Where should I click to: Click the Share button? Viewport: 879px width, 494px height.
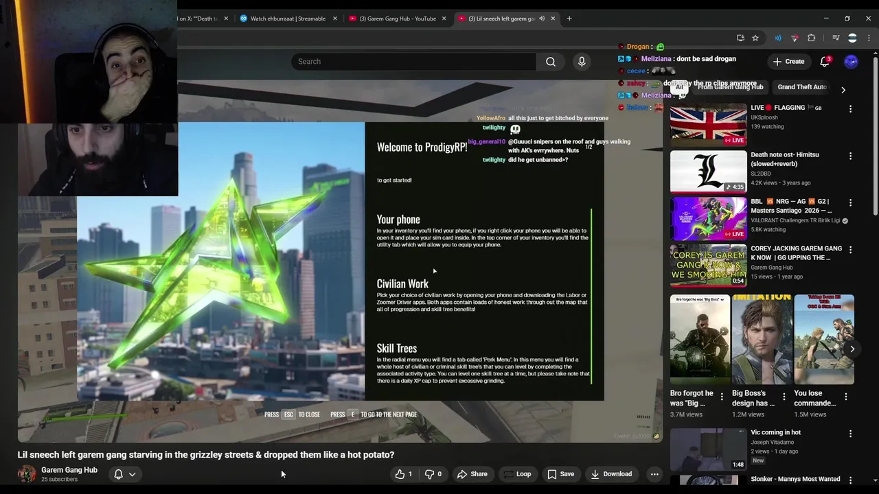click(x=472, y=474)
